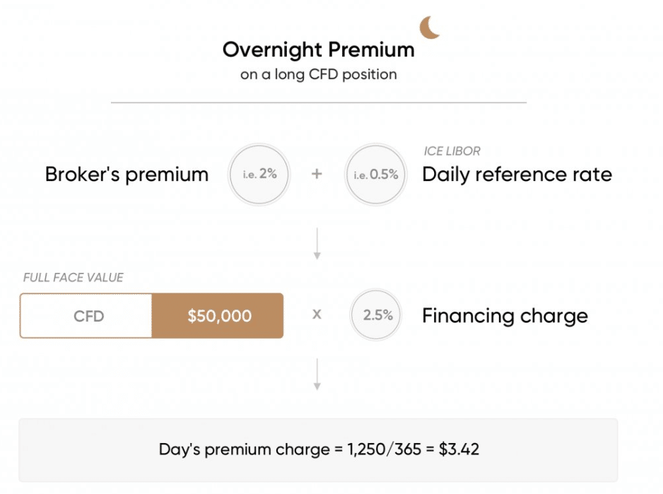Click the 'on a long CFD position' subtitle
Viewport: 663px width, 494px height.
tap(318, 74)
